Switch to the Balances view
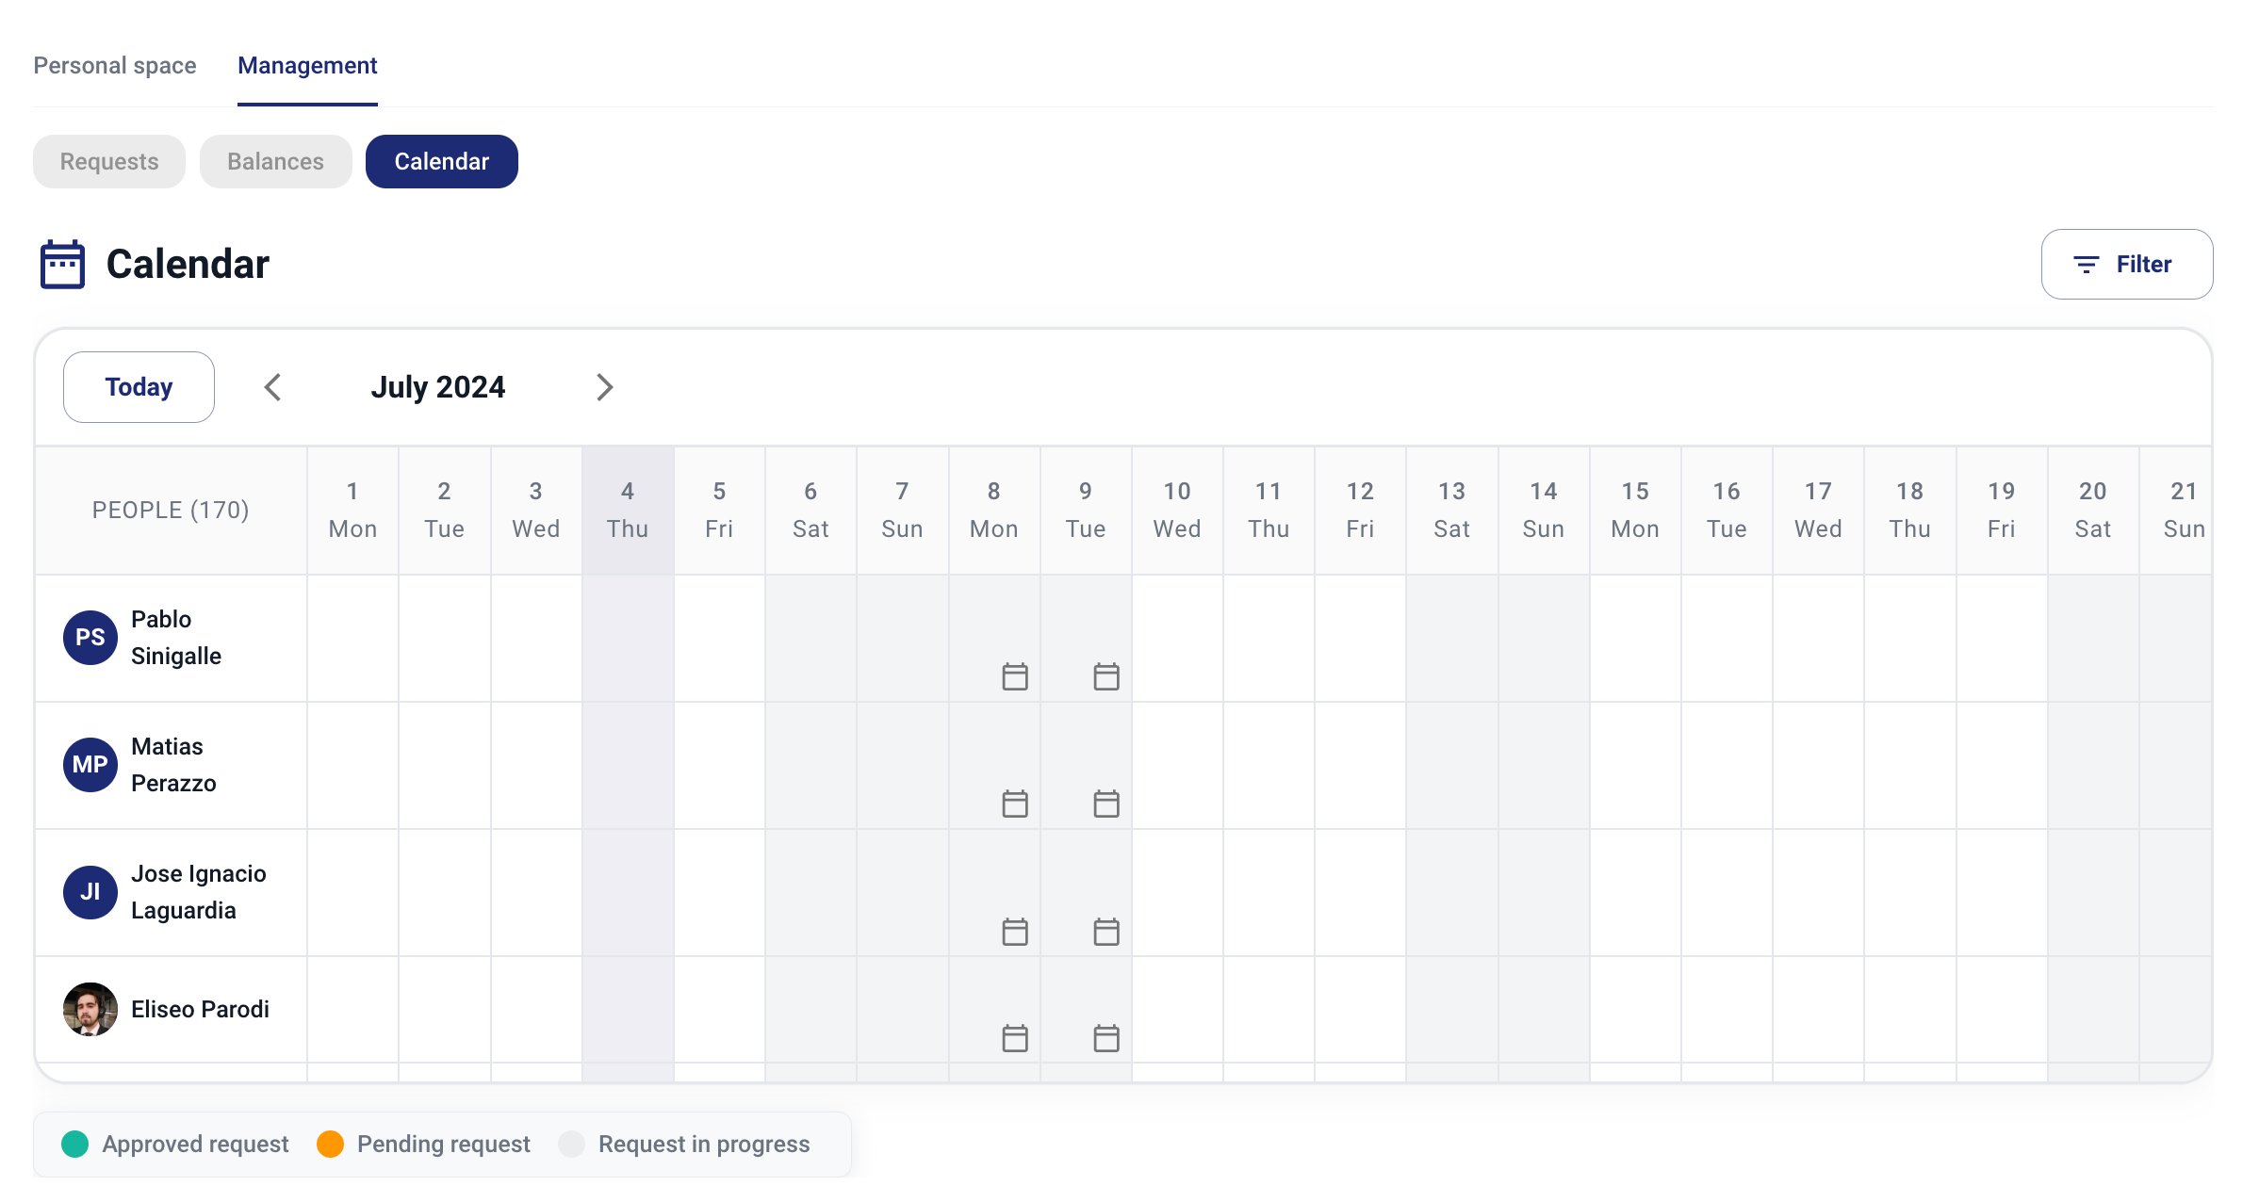This screenshot has height=1202, width=2243. (275, 162)
